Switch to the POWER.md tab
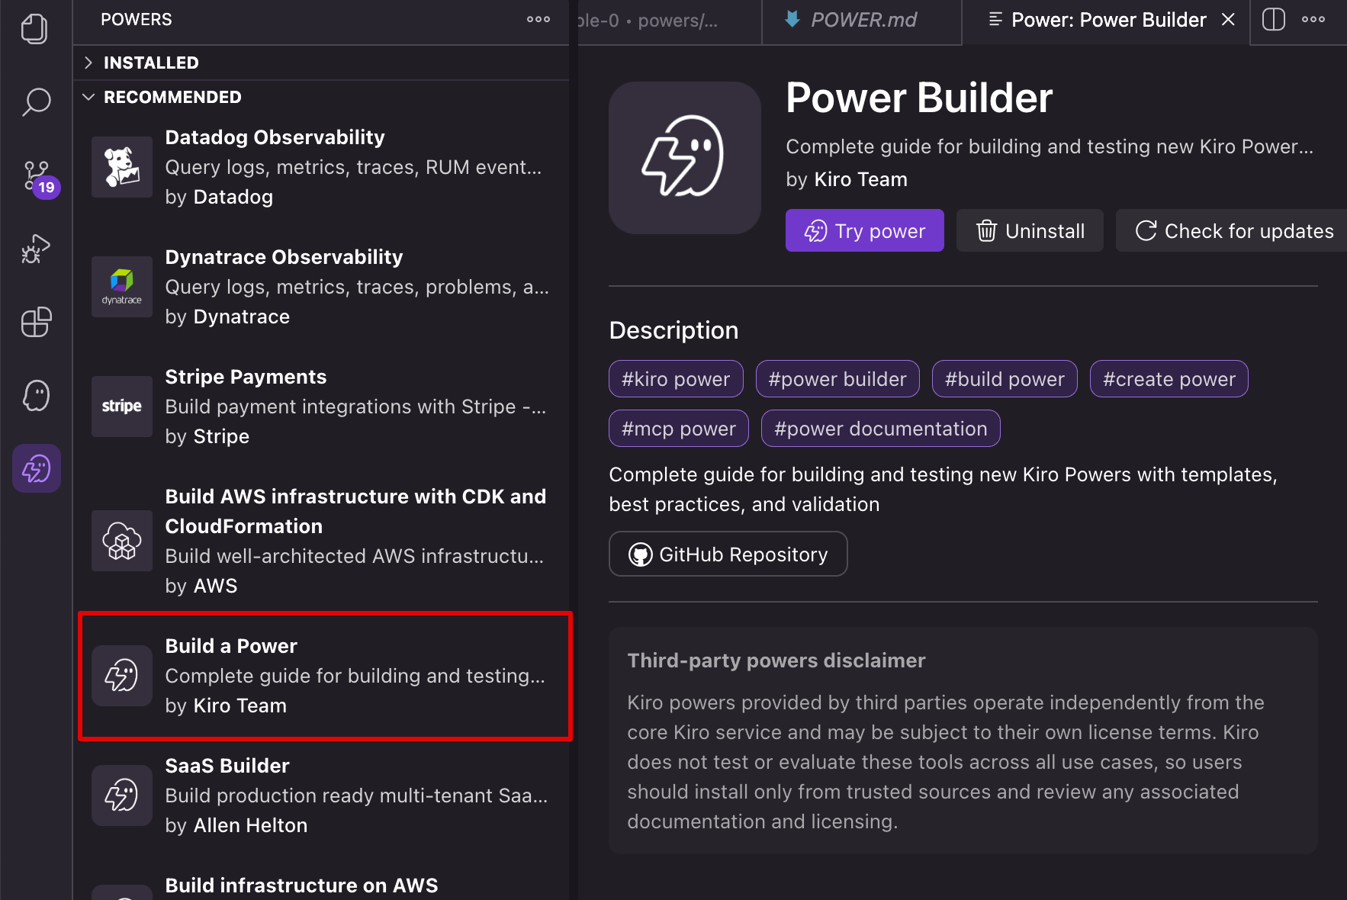 [862, 21]
